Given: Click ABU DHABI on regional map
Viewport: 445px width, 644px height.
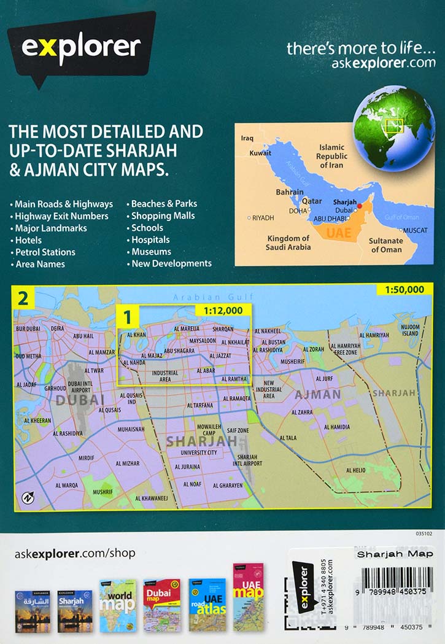Looking at the screenshot, I should click(329, 219).
